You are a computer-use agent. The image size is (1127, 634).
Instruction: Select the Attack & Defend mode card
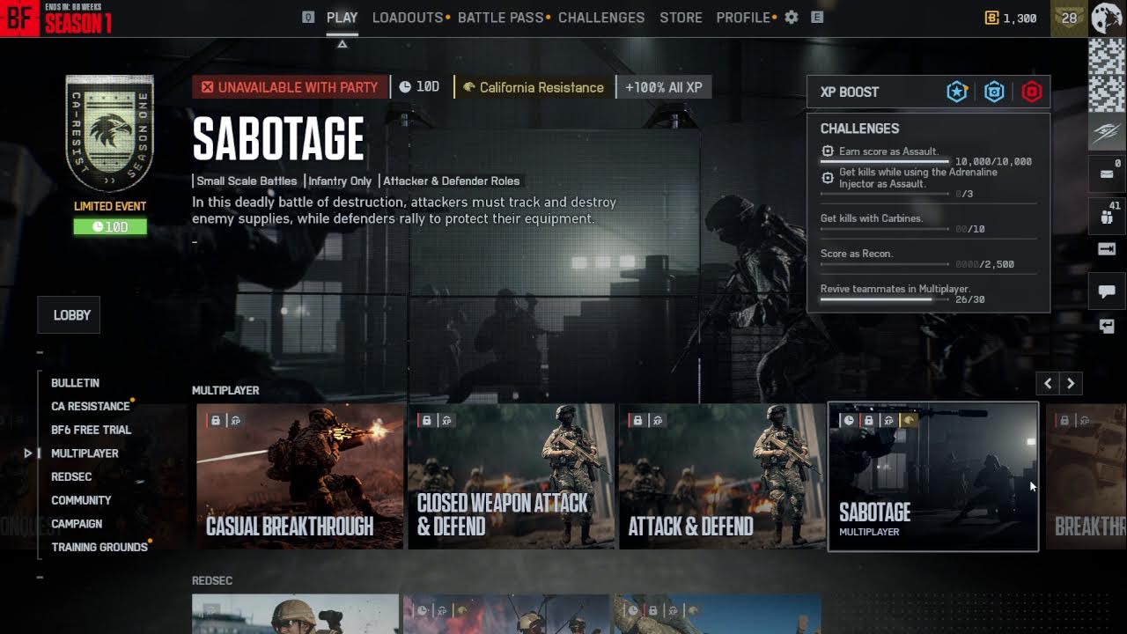(x=723, y=476)
